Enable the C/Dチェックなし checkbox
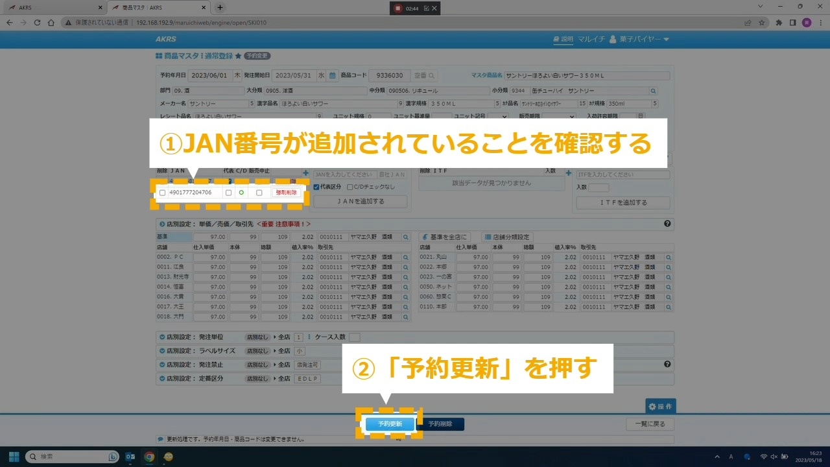 tap(350, 187)
